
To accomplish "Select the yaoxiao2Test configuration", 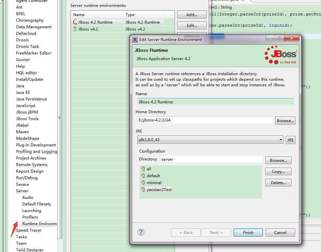I will click(159, 189).
